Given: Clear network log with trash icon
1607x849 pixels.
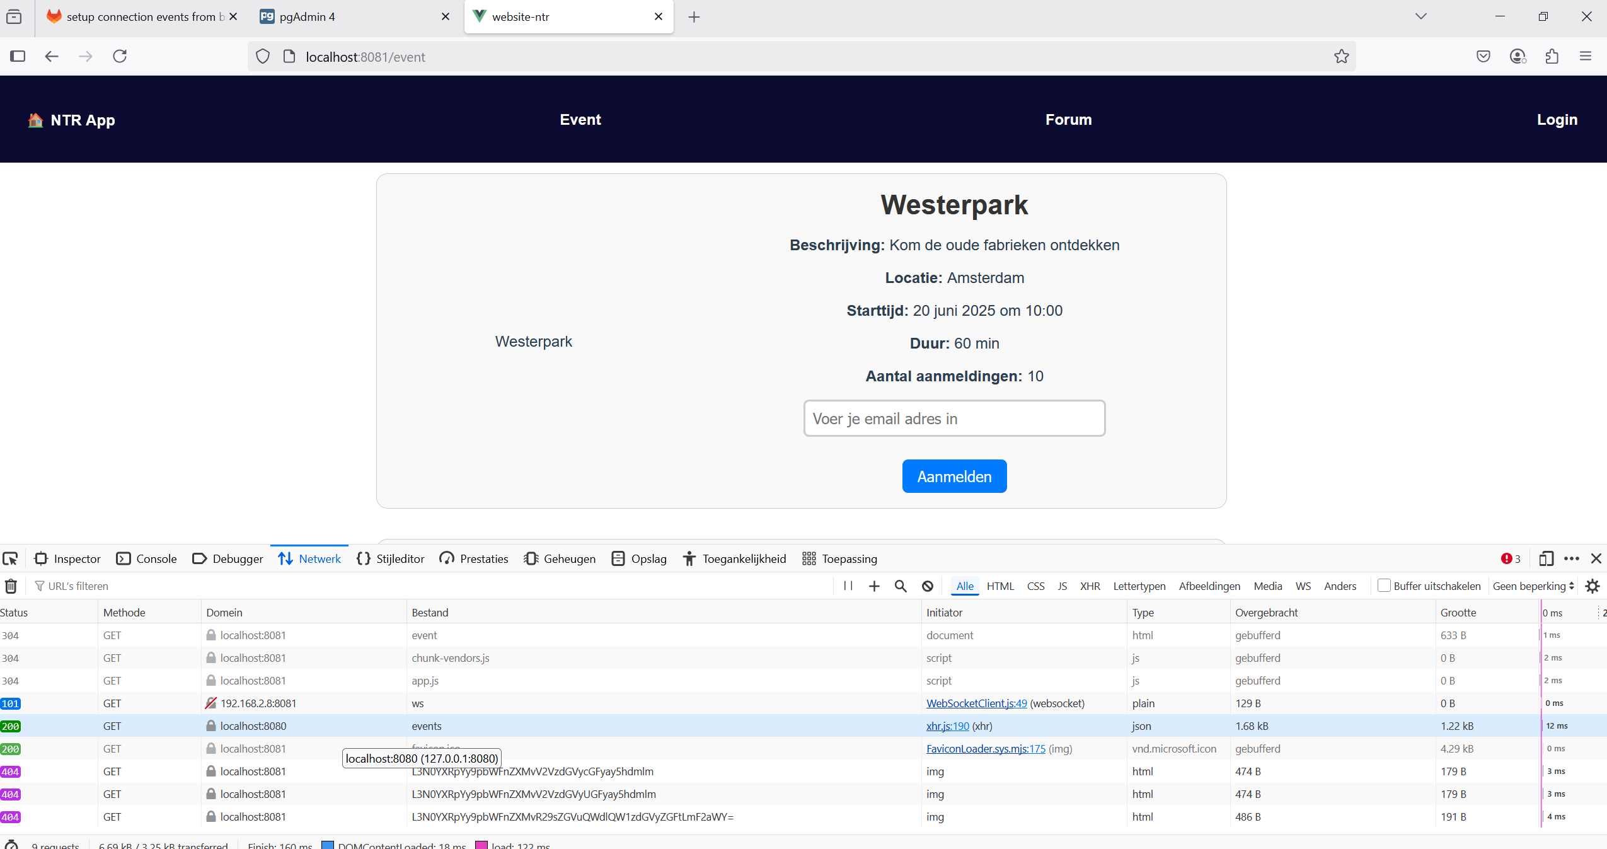Looking at the screenshot, I should 11,586.
